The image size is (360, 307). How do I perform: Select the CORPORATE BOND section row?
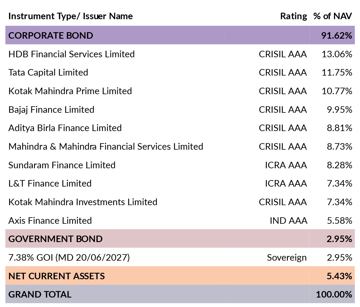[x=180, y=35]
